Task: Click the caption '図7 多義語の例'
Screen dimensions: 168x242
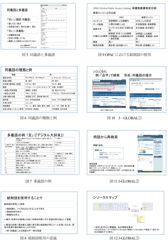Action: (x=38, y=181)
